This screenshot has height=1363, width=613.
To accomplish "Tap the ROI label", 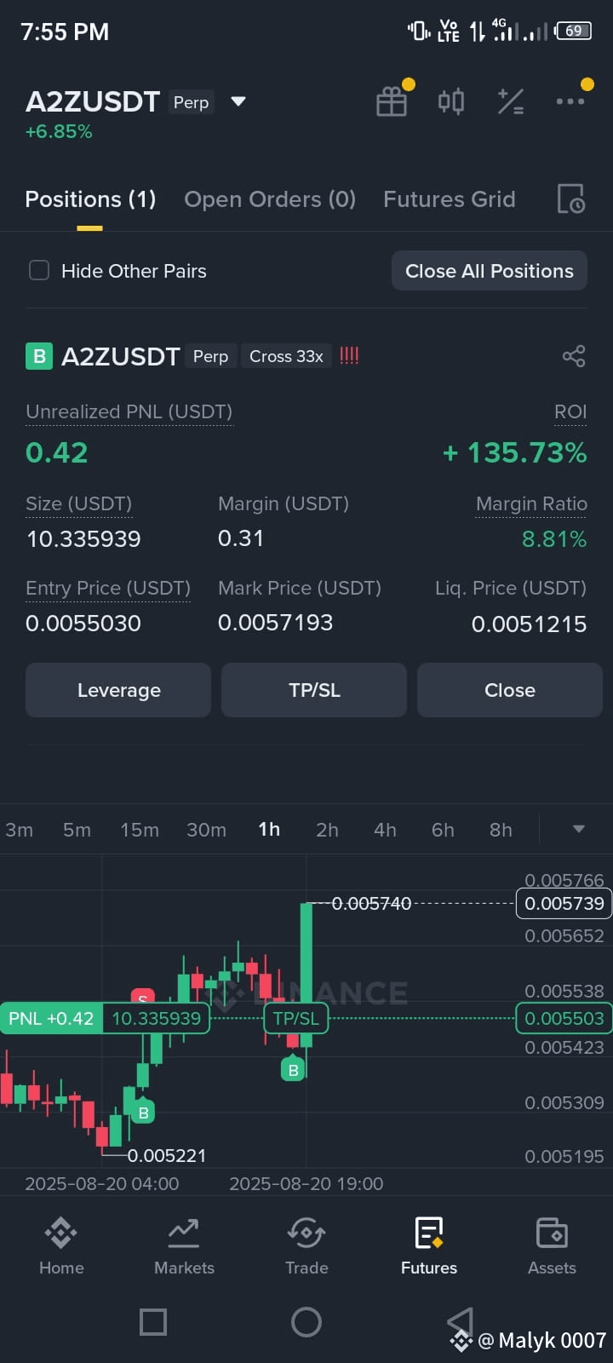I will (570, 411).
